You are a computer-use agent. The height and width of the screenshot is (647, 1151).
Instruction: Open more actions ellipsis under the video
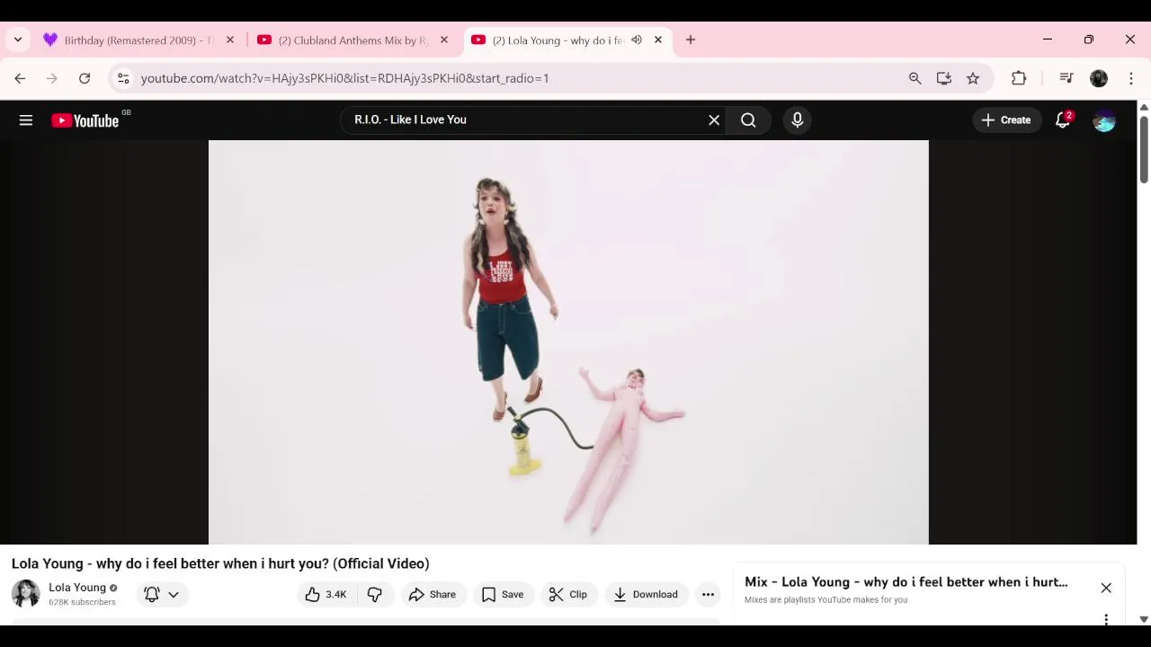pyautogui.click(x=709, y=595)
